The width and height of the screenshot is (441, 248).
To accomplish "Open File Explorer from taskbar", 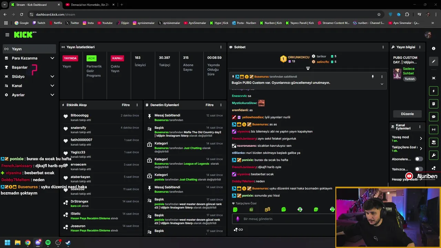I will [18, 242].
